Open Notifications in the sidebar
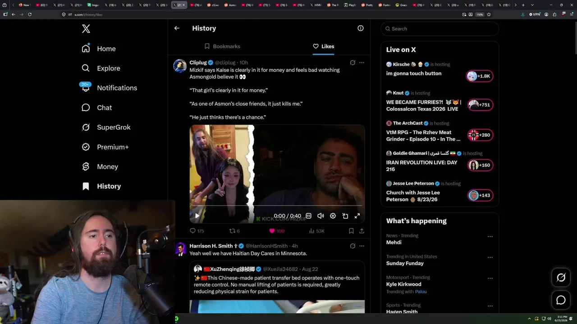The width and height of the screenshot is (577, 324). click(x=109, y=88)
